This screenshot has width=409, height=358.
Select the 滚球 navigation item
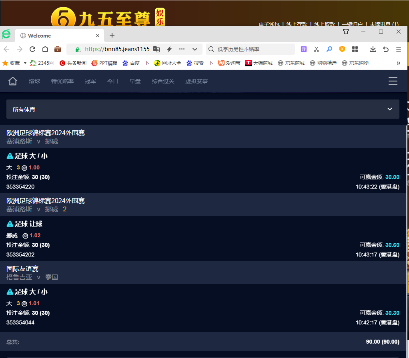pos(34,81)
